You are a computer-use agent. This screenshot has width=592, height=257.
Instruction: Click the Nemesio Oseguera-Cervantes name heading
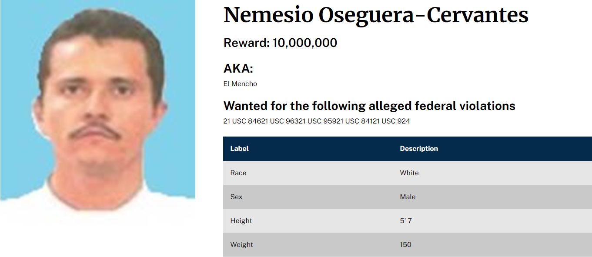tap(376, 15)
